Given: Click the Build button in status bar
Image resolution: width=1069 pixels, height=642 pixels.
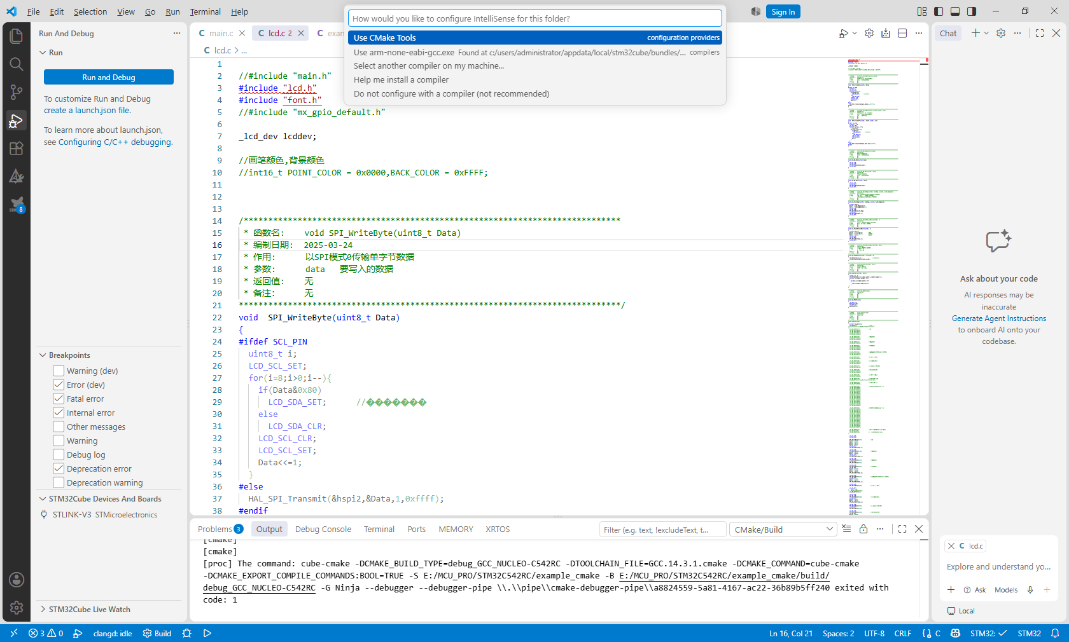Looking at the screenshot, I should (157, 633).
